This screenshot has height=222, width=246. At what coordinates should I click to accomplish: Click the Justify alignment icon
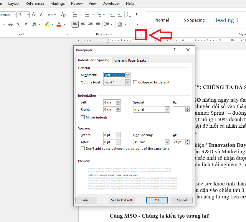click(x=98, y=24)
